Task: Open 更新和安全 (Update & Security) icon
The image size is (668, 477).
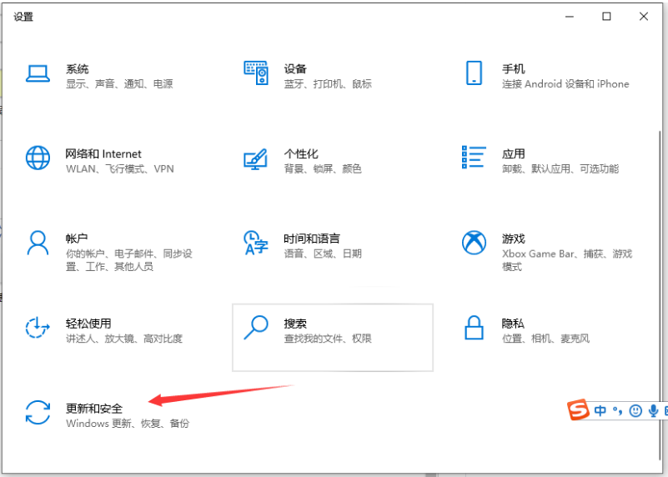Action: coord(38,413)
